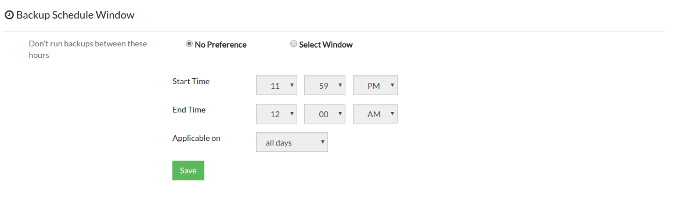Click the Backup Schedule Window heading

coord(75,15)
